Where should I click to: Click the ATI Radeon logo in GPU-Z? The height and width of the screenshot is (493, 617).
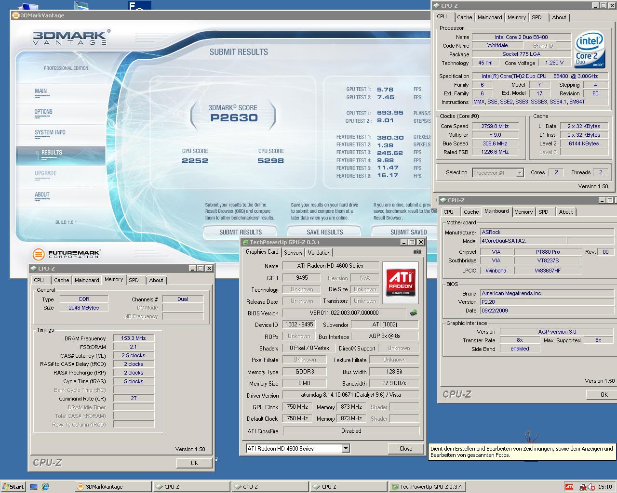[x=400, y=282]
